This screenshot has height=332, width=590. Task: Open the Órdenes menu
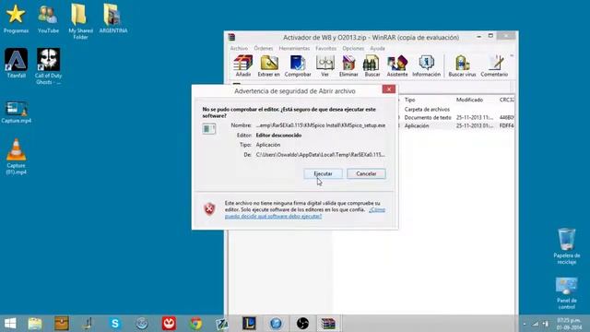point(264,48)
